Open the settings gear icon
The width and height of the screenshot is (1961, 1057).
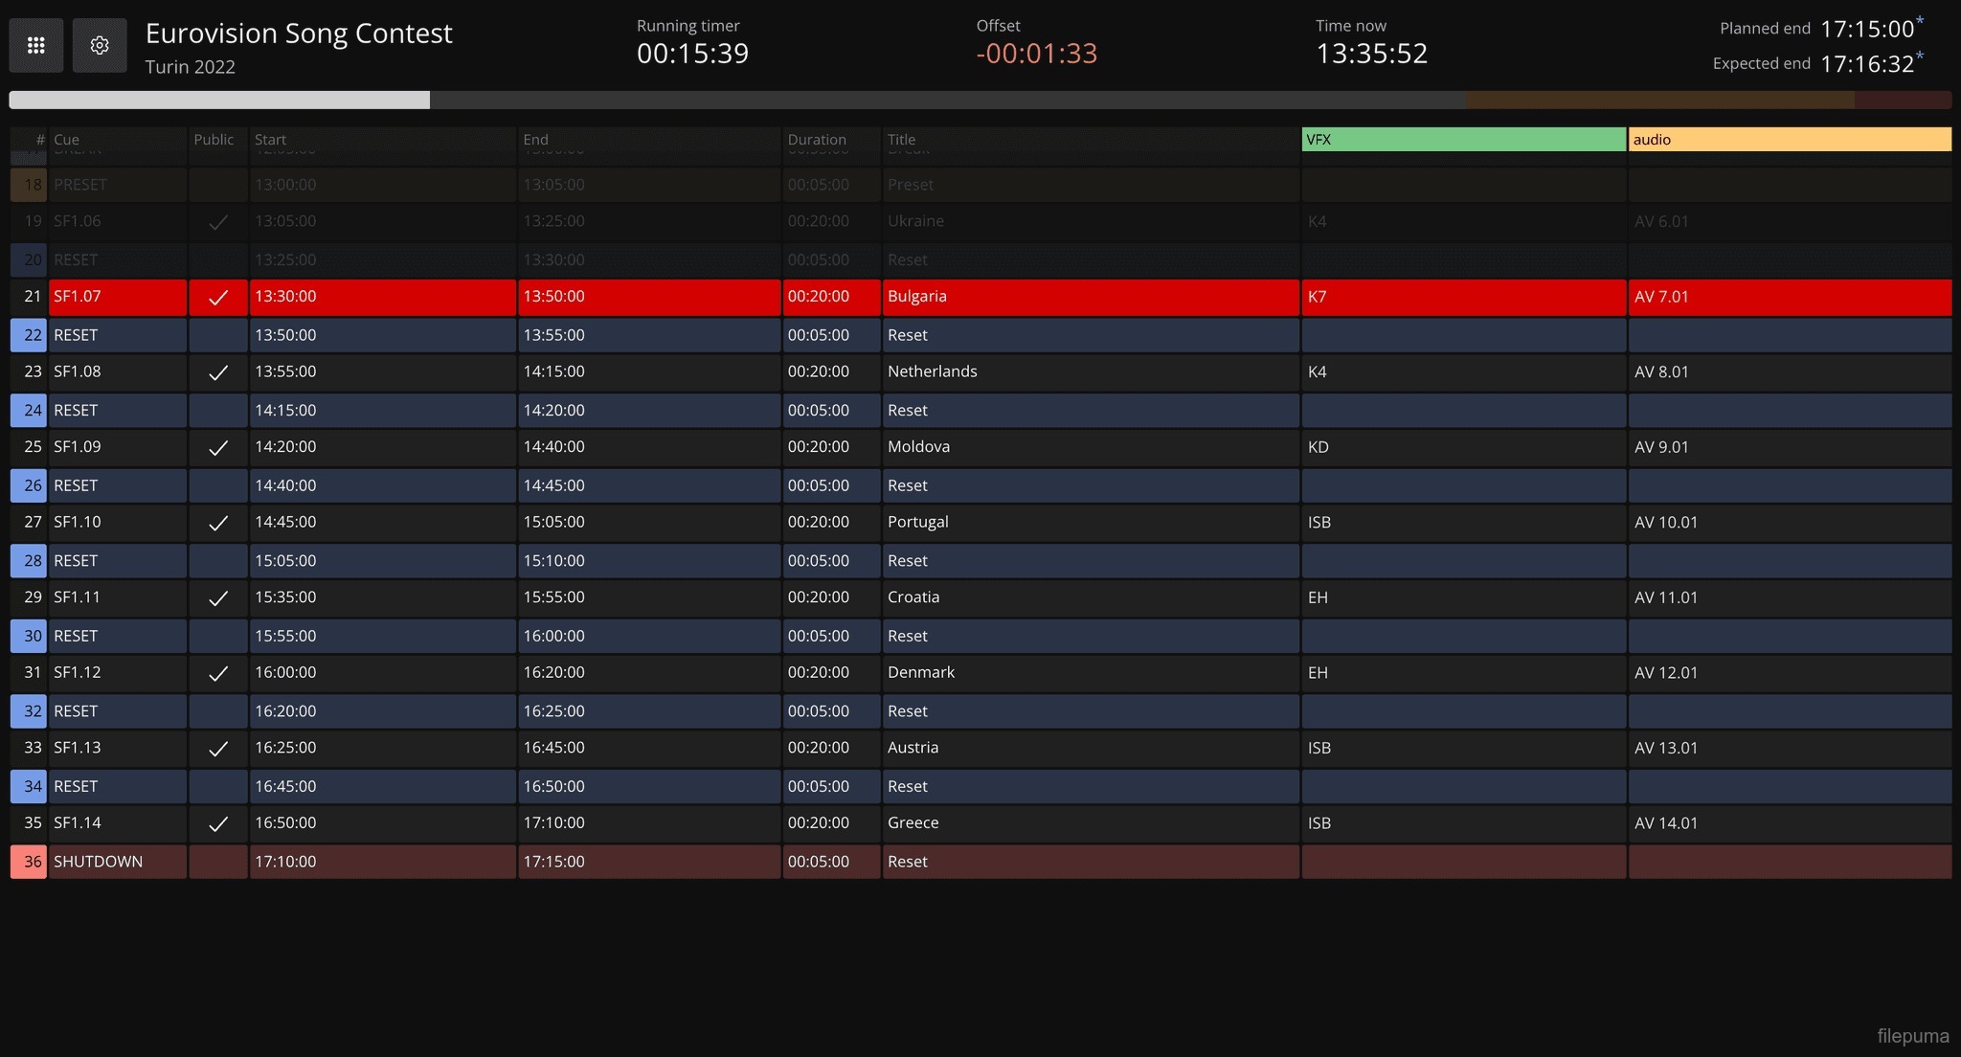click(100, 45)
